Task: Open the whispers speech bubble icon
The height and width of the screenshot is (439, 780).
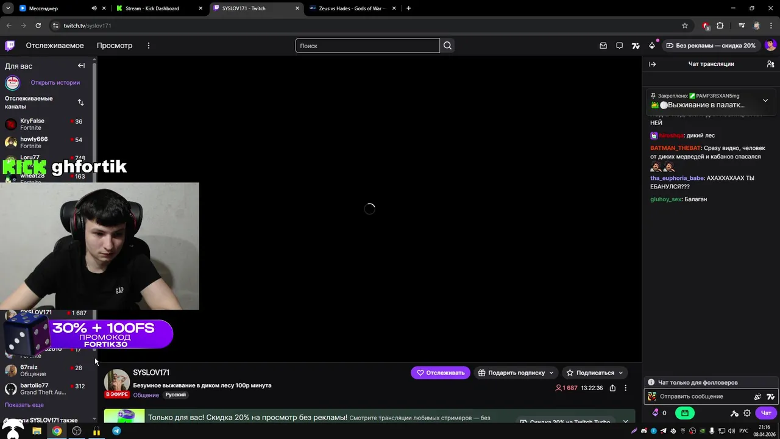Action: pyautogui.click(x=619, y=46)
